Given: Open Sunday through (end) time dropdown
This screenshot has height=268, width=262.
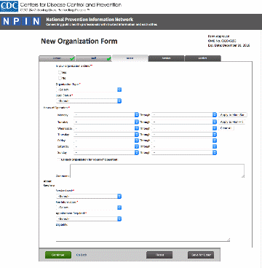Looking at the screenshot, I should (184, 152).
